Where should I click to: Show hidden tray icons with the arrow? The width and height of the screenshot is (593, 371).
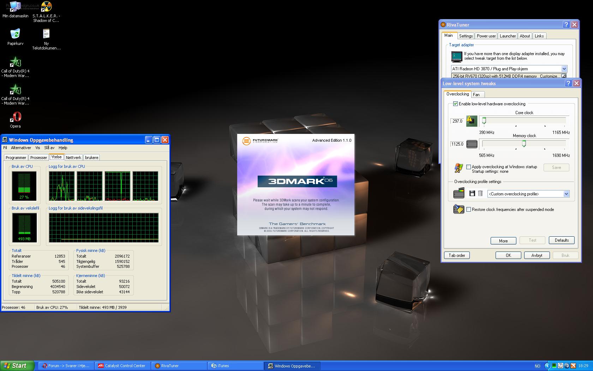pyautogui.click(x=547, y=366)
